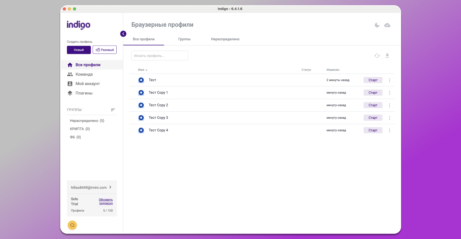
Task: Click the Искать профиль search field
Action: pyautogui.click(x=160, y=56)
